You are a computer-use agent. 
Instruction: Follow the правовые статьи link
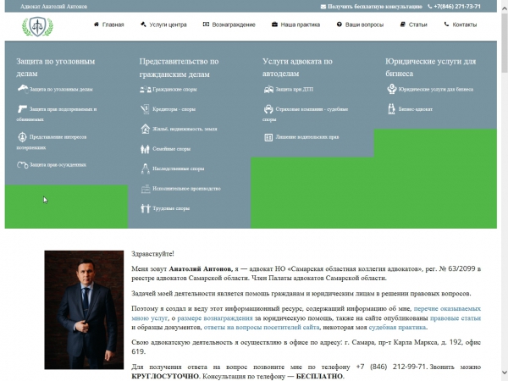coord(456,318)
